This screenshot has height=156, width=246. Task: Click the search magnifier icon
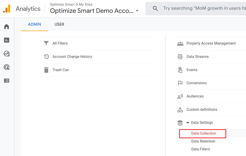click(155, 9)
